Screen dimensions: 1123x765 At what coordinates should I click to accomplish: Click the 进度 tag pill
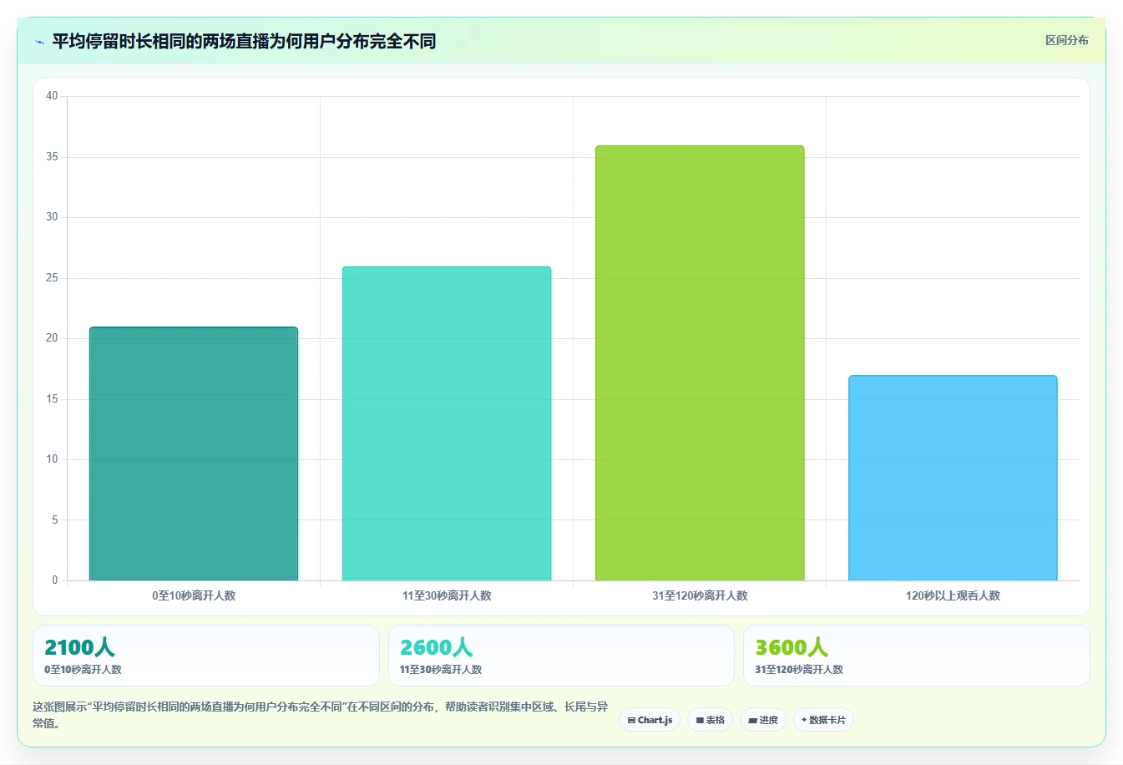click(763, 720)
